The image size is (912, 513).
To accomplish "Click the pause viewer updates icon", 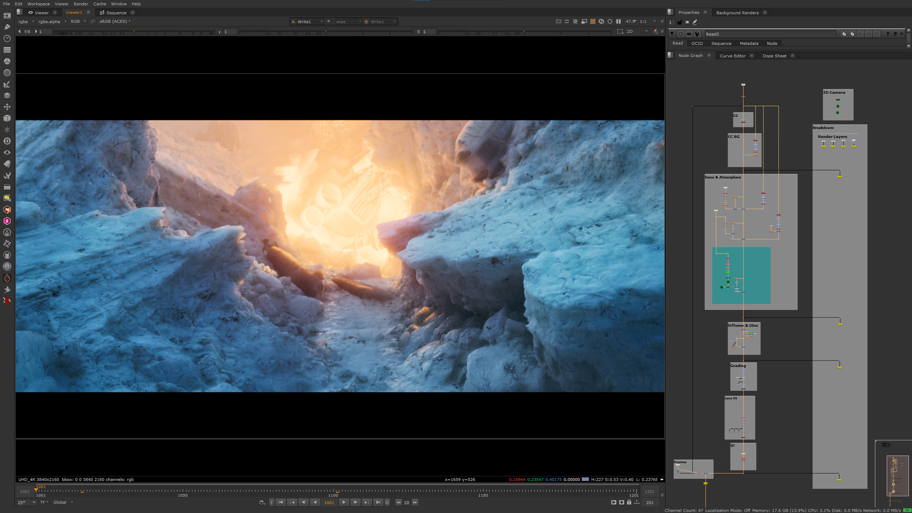I will point(618,21).
